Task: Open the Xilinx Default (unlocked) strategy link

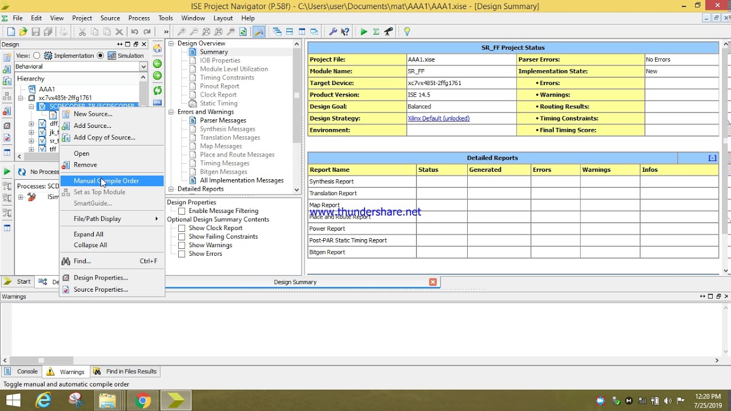Action: [x=439, y=119]
